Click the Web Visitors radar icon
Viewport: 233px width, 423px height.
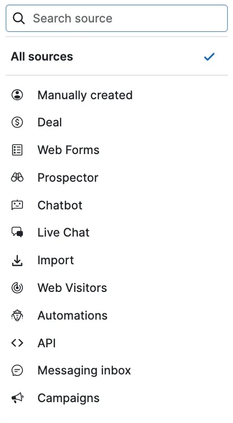[x=17, y=288]
